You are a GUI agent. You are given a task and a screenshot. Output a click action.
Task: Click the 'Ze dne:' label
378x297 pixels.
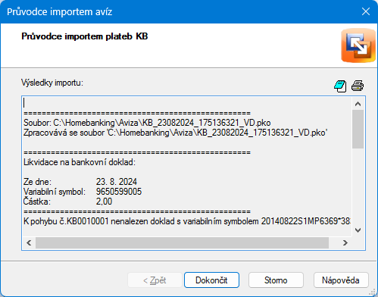point(37,182)
